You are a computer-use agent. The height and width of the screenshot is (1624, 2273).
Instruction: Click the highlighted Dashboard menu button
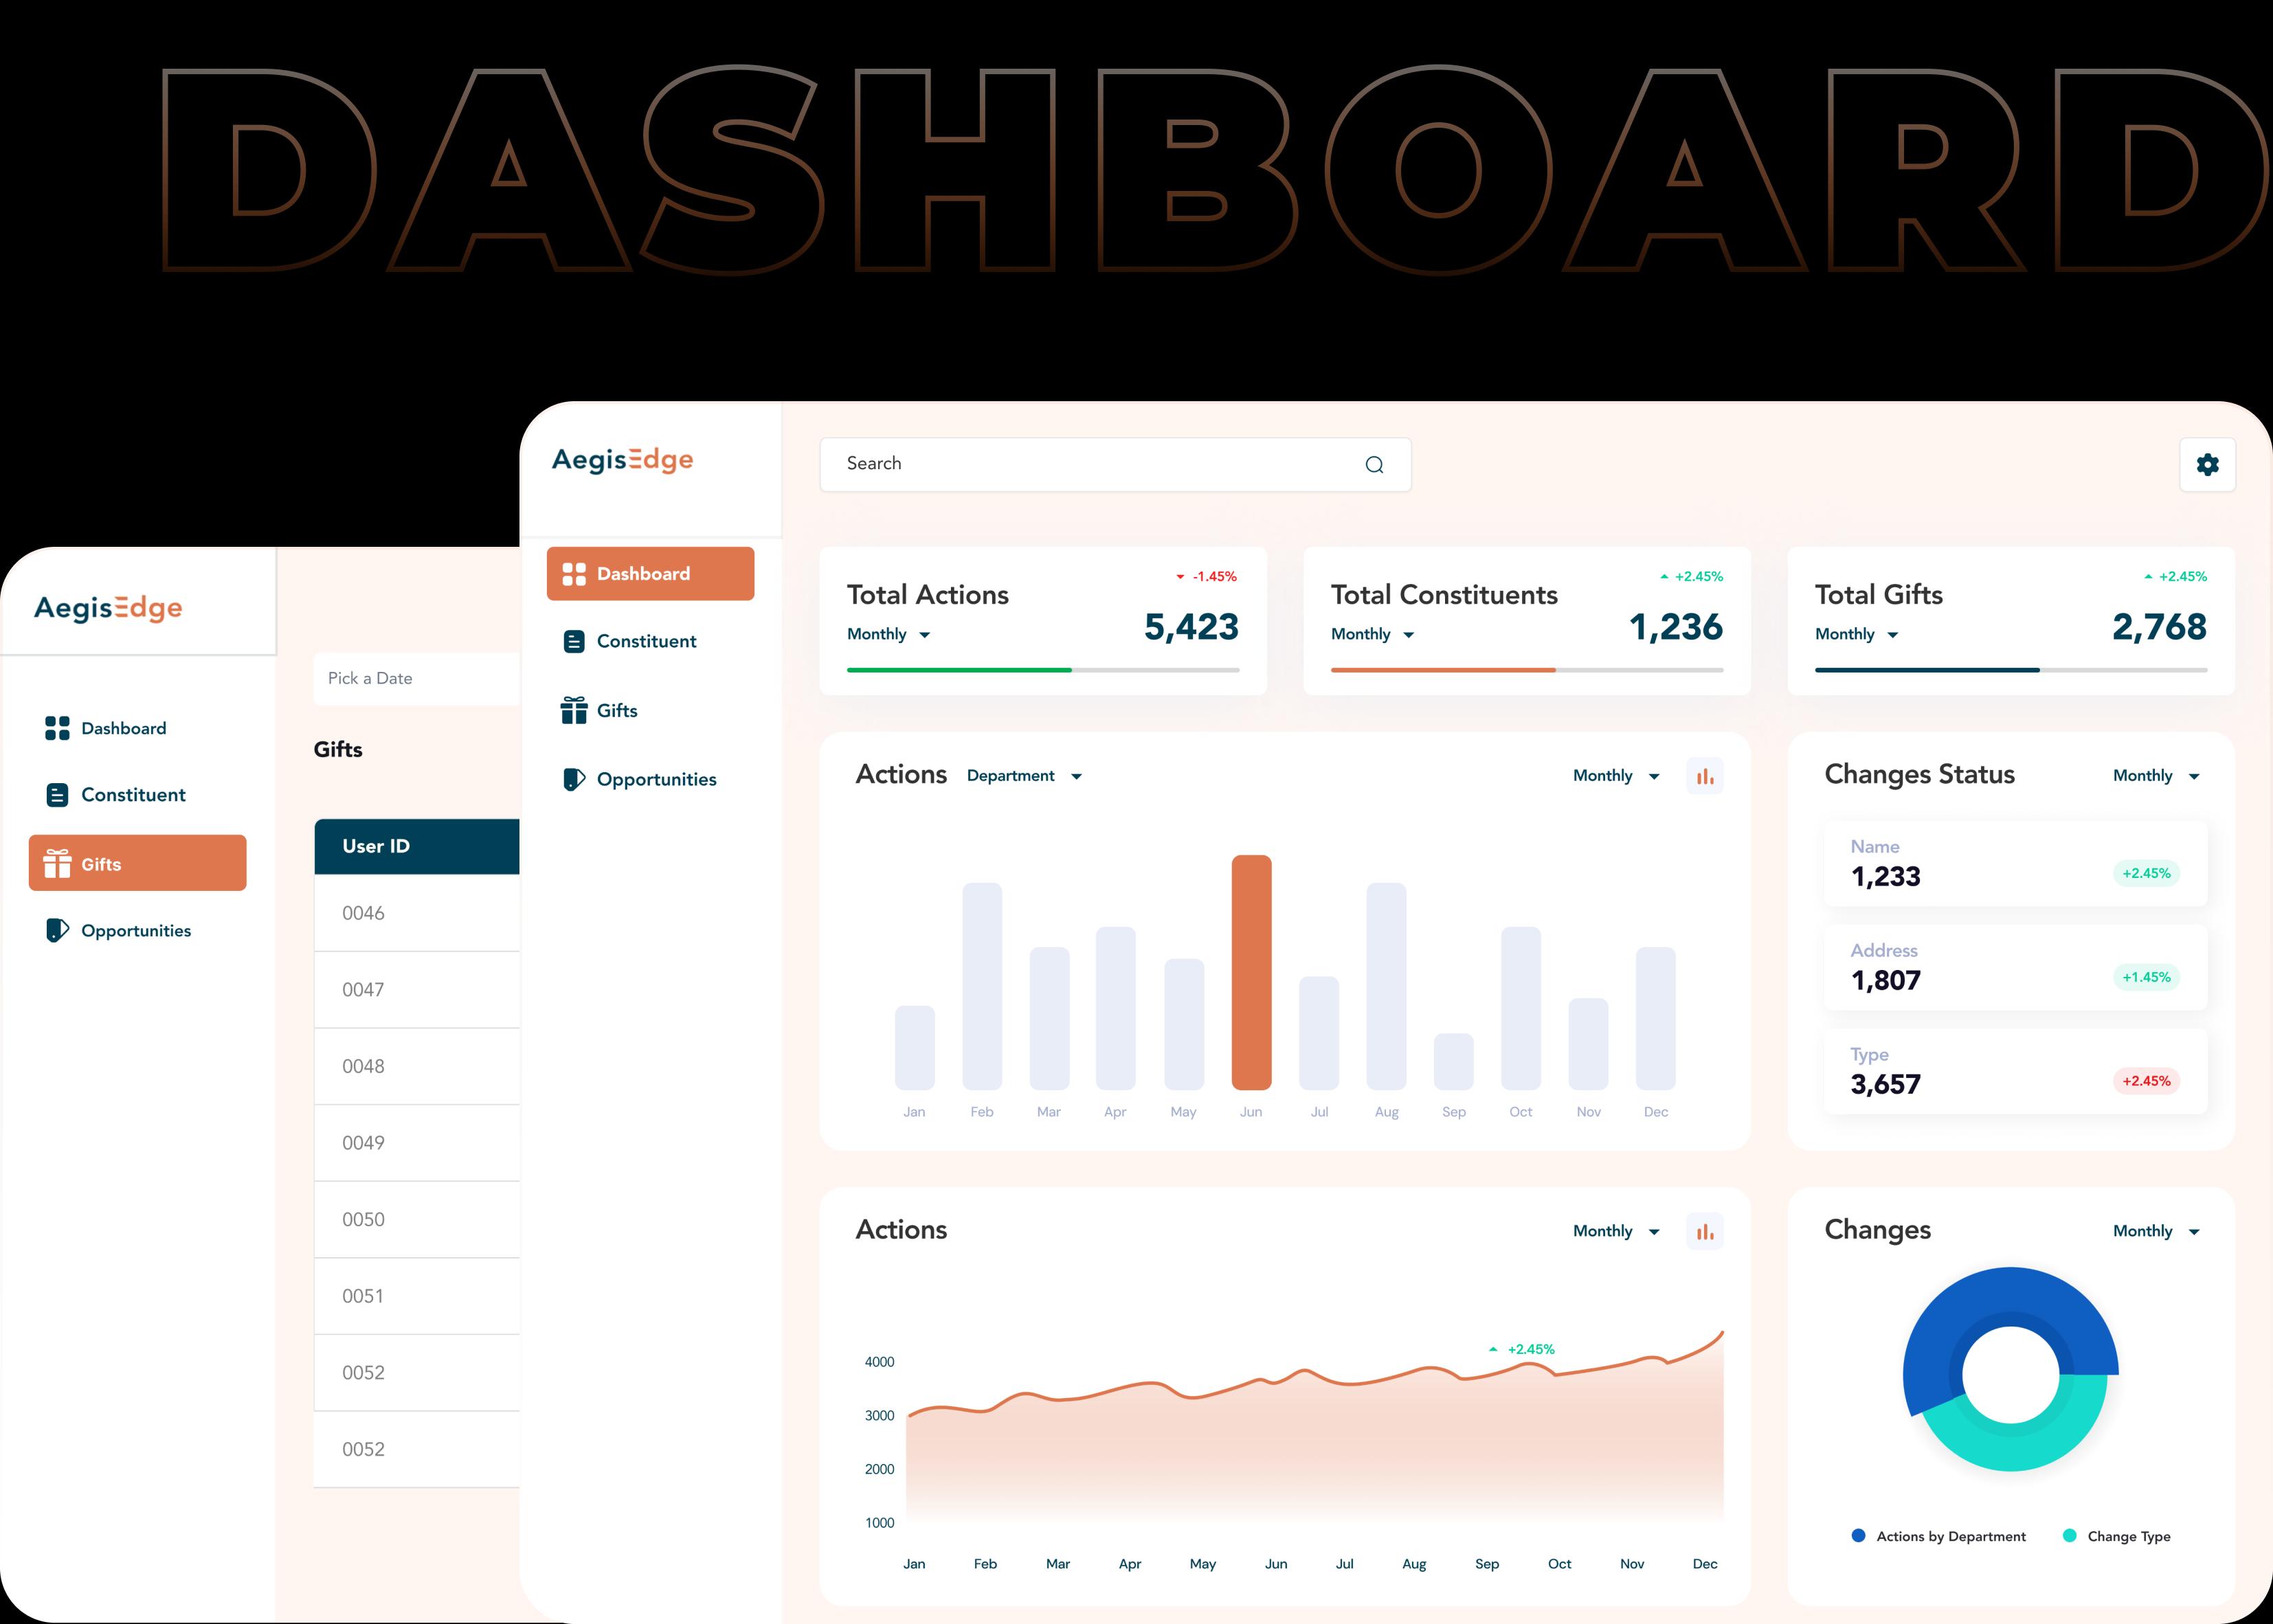coord(650,574)
